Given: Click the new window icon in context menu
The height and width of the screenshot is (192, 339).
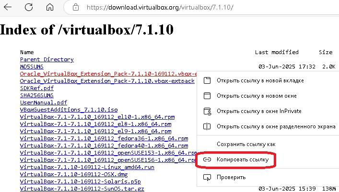Looking at the screenshot, I should click(207, 96).
